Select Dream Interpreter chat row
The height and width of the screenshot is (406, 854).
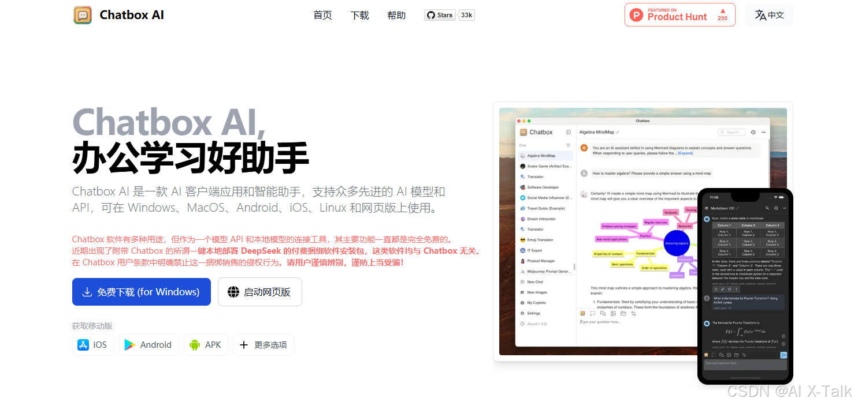[x=545, y=219]
